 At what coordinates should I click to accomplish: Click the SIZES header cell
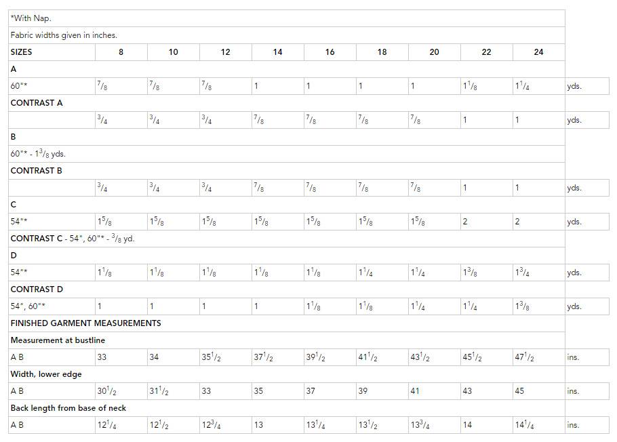tap(52, 52)
